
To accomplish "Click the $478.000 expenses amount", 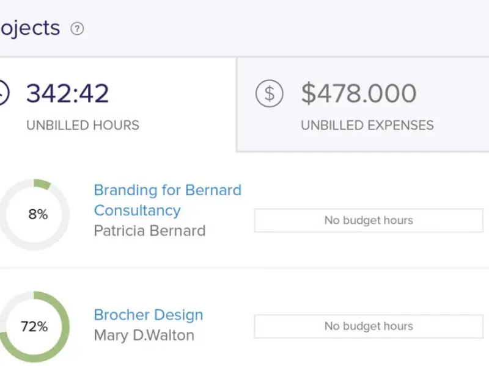I will click(358, 93).
